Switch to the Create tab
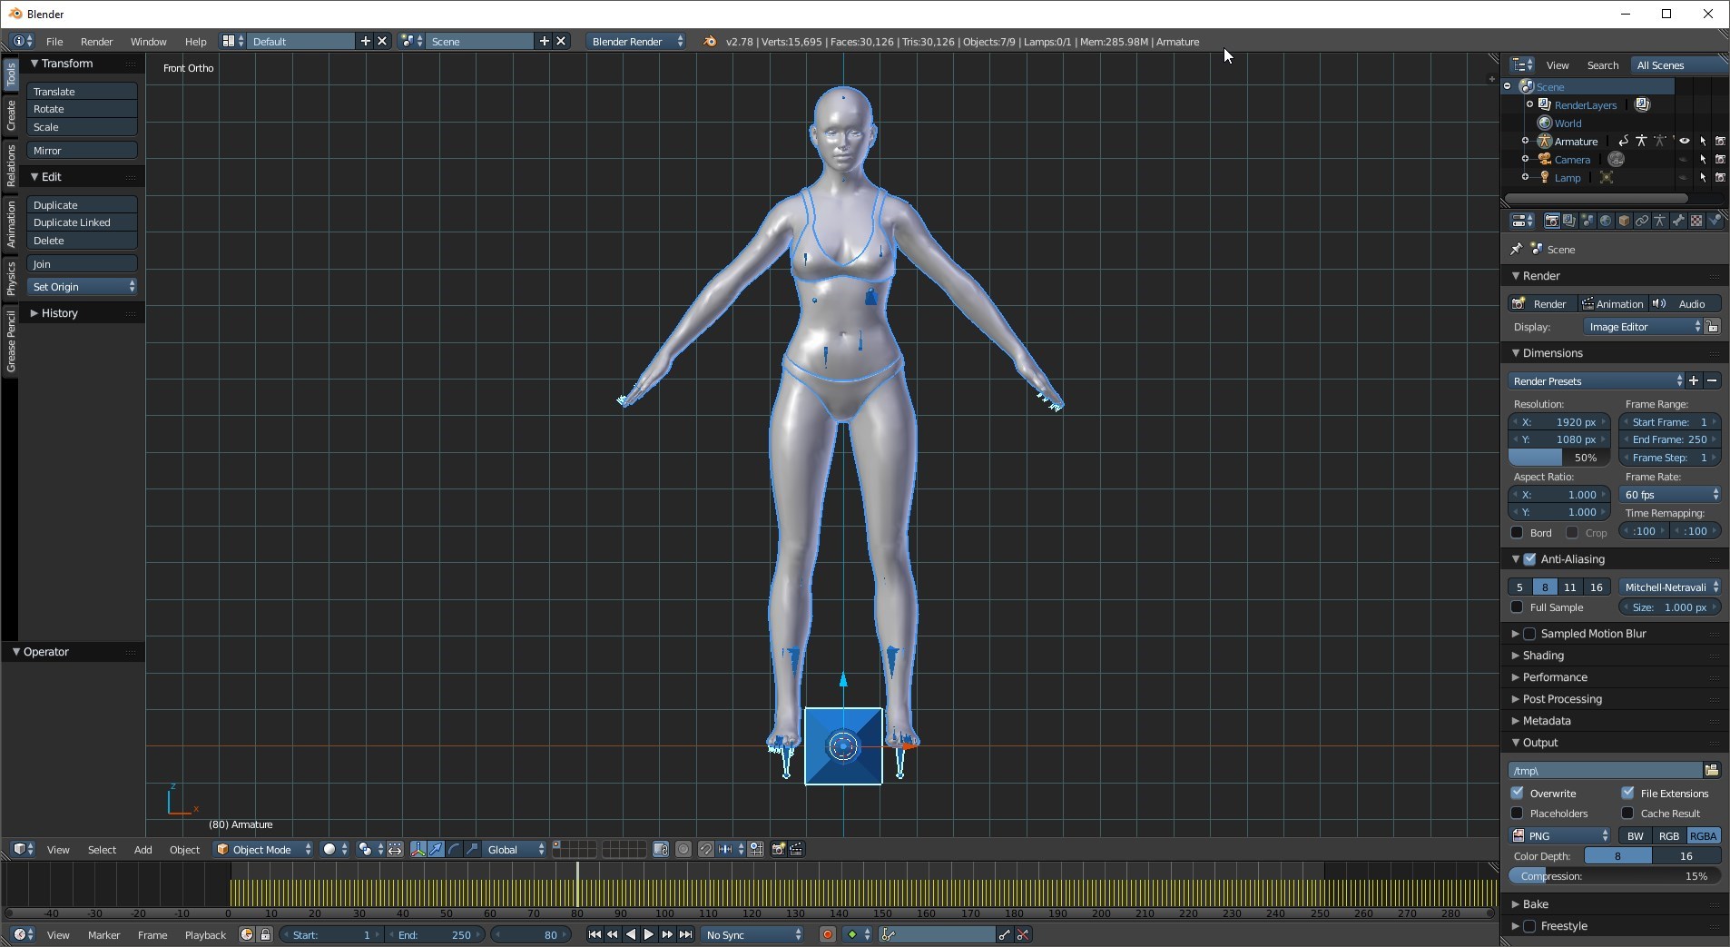 (x=11, y=115)
